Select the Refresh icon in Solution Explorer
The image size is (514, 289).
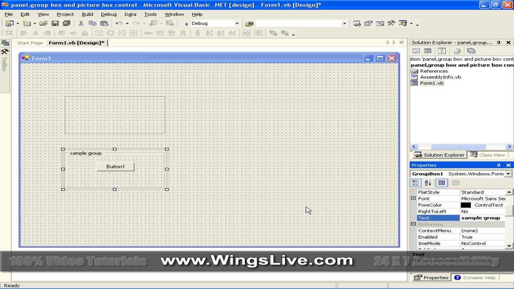click(x=442, y=51)
